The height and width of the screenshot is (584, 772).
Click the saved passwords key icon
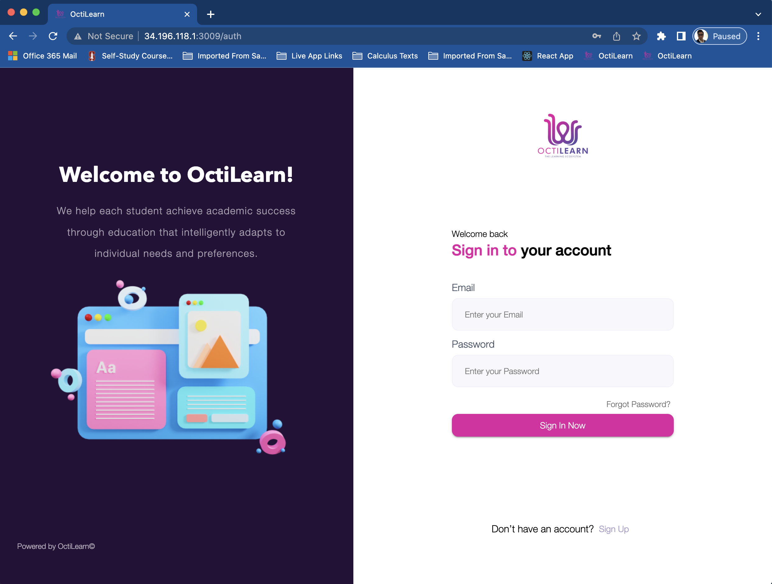(596, 36)
